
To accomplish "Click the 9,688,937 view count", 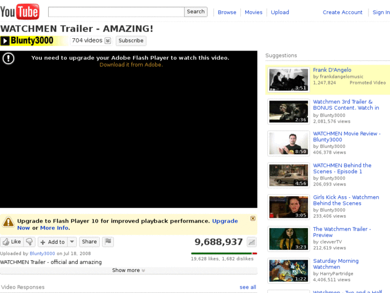I will tap(218, 242).
